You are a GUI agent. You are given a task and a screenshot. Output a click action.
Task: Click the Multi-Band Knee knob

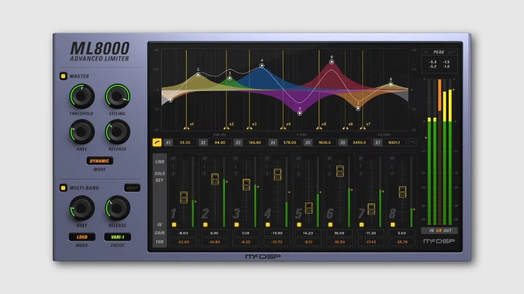(81, 209)
